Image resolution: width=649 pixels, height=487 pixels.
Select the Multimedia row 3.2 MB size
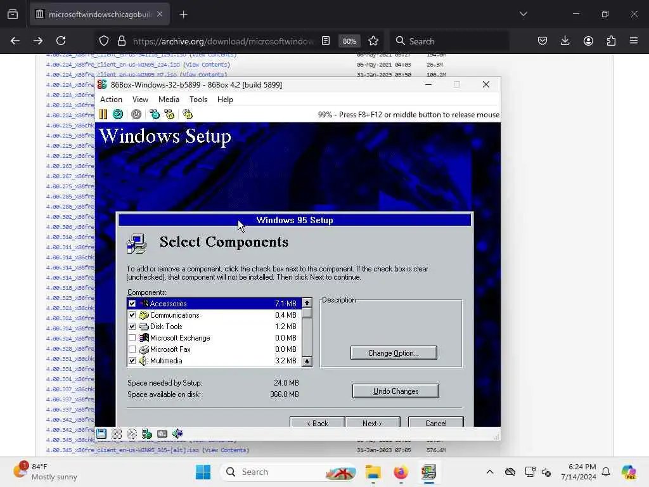tap(286, 361)
